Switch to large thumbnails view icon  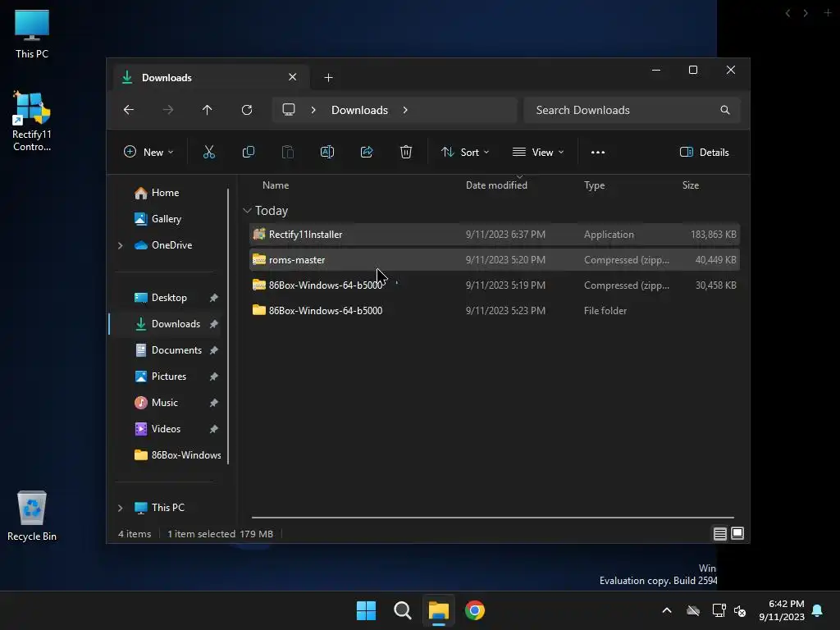point(737,533)
